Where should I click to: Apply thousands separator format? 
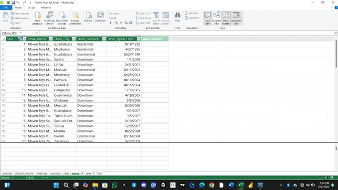121,23
